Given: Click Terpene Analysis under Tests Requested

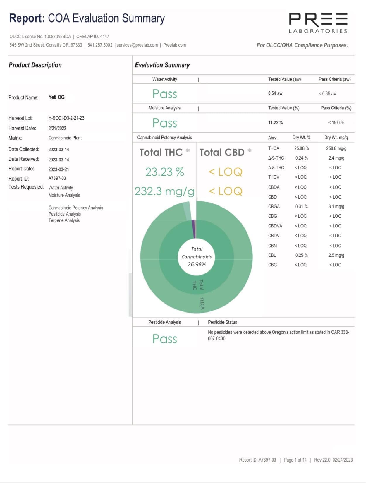Looking at the screenshot, I should click(64, 220).
